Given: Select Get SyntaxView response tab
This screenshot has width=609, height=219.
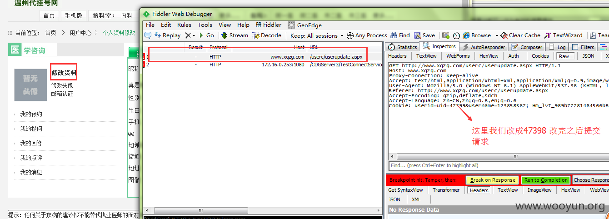Looking at the screenshot, I should pos(405,190).
